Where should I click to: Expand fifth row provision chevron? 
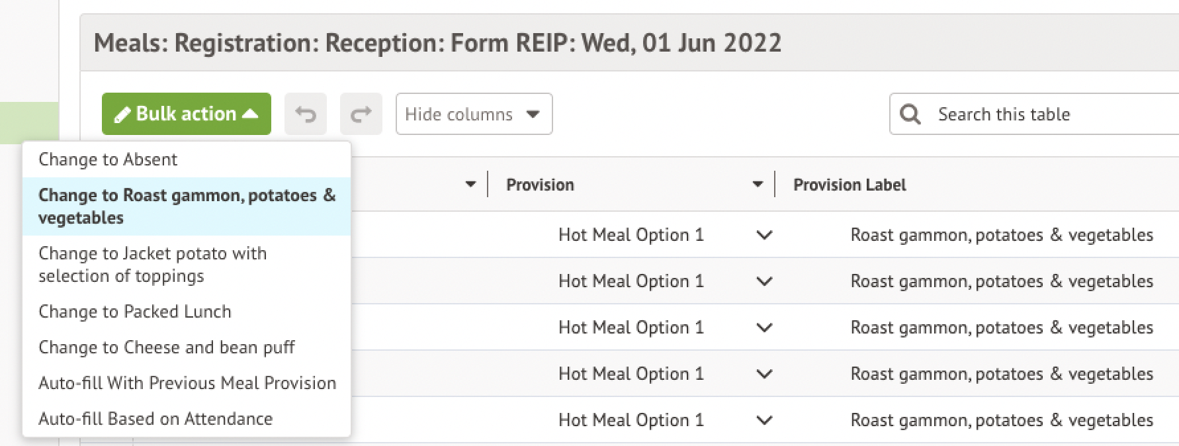click(764, 420)
